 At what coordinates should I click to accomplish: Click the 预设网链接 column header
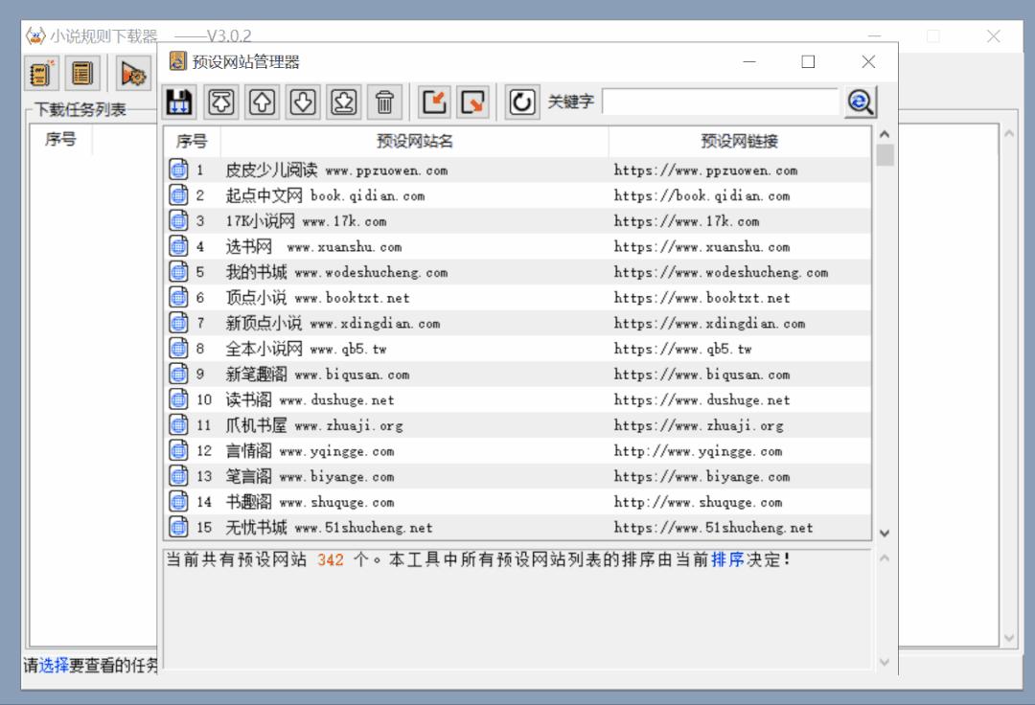[739, 142]
